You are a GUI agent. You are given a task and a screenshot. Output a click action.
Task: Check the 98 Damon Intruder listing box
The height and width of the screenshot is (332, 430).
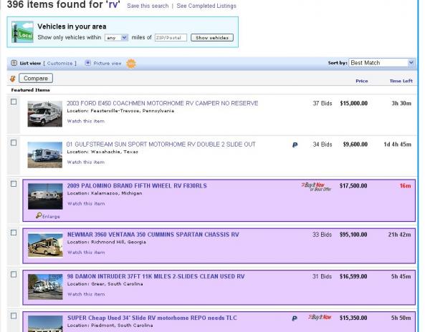[14, 274]
